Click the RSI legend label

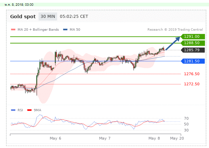(20, 110)
